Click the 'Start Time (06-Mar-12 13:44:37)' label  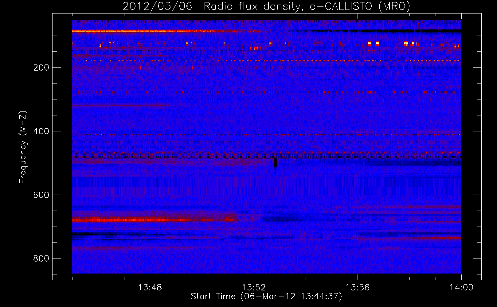point(266,297)
